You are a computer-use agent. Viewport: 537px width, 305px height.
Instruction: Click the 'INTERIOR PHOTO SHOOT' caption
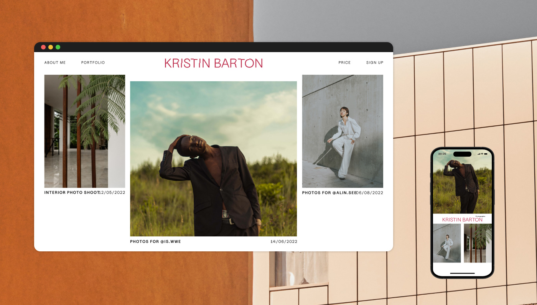pyautogui.click(x=72, y=192)
